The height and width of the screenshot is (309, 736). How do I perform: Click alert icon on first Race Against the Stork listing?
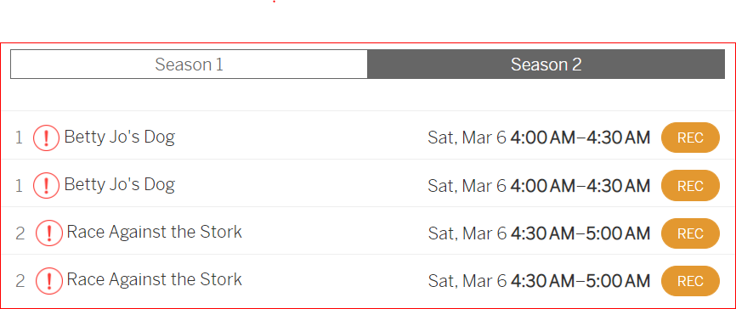(49, 233)
